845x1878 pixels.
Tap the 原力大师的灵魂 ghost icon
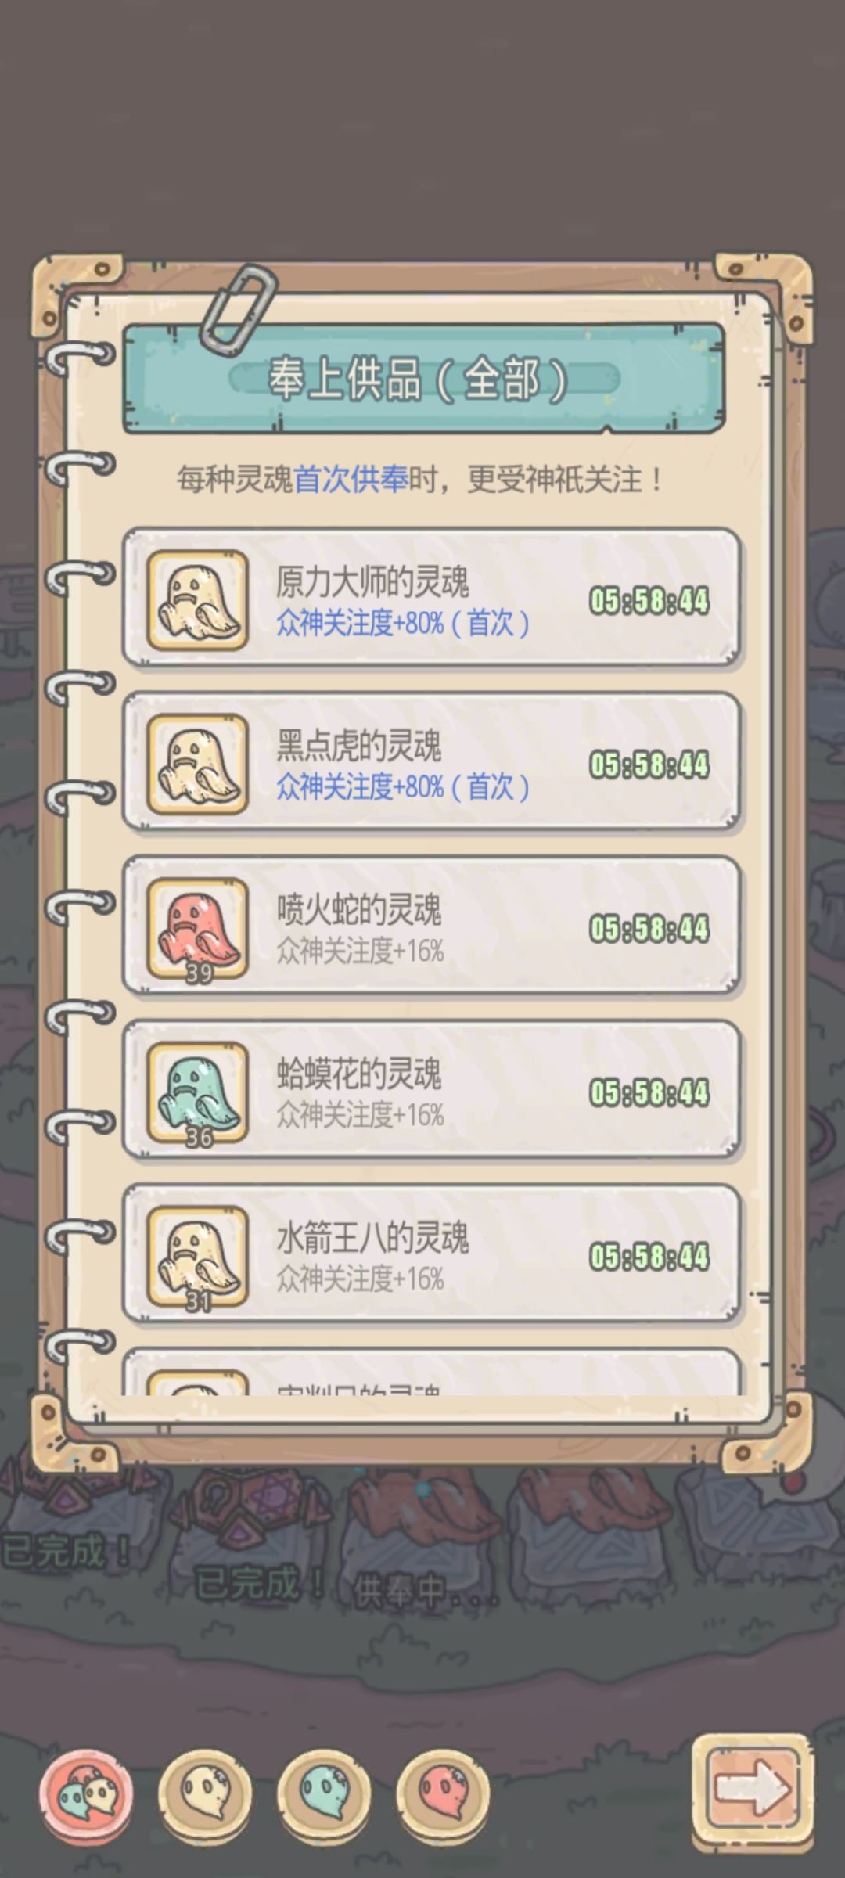pyautogui.click(x=198, y=600)
